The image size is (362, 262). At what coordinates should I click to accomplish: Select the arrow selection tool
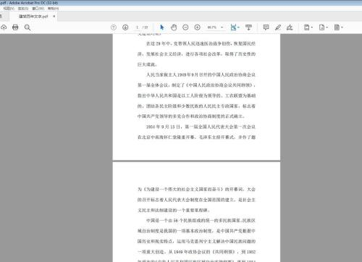pyautogui.click(x=162, y=28)
